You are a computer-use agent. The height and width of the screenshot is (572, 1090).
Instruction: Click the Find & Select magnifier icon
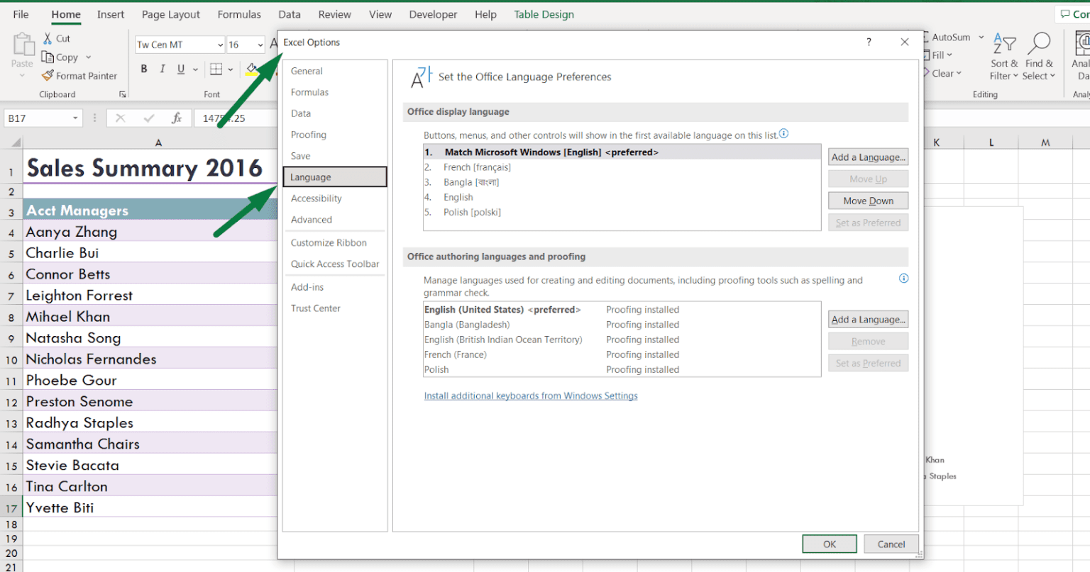[x=1038, y=43]
